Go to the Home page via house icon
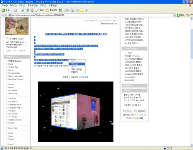 [x=32, y=10]
